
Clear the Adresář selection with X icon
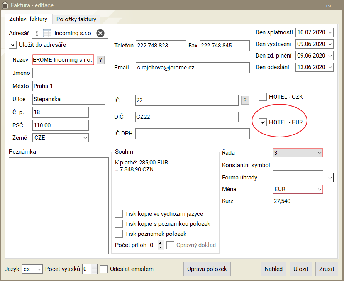point(100,33)
